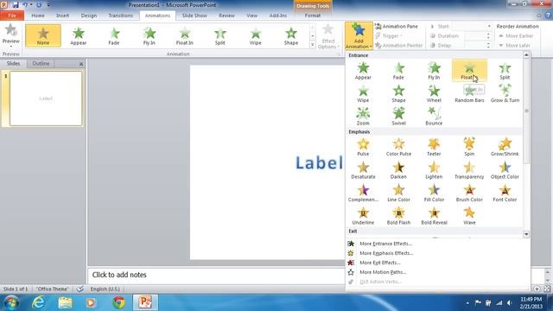The height and width of the screenshot is (311, 553).
Task: Select Grow/Shrink emphasis effect
Action: (505, 147)
